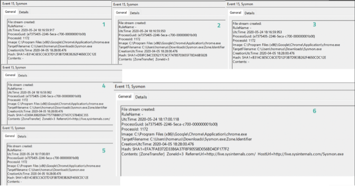Click the 'UtcTime: 2020-05-24 18:16:59.950' line

[x=142, y=31]
